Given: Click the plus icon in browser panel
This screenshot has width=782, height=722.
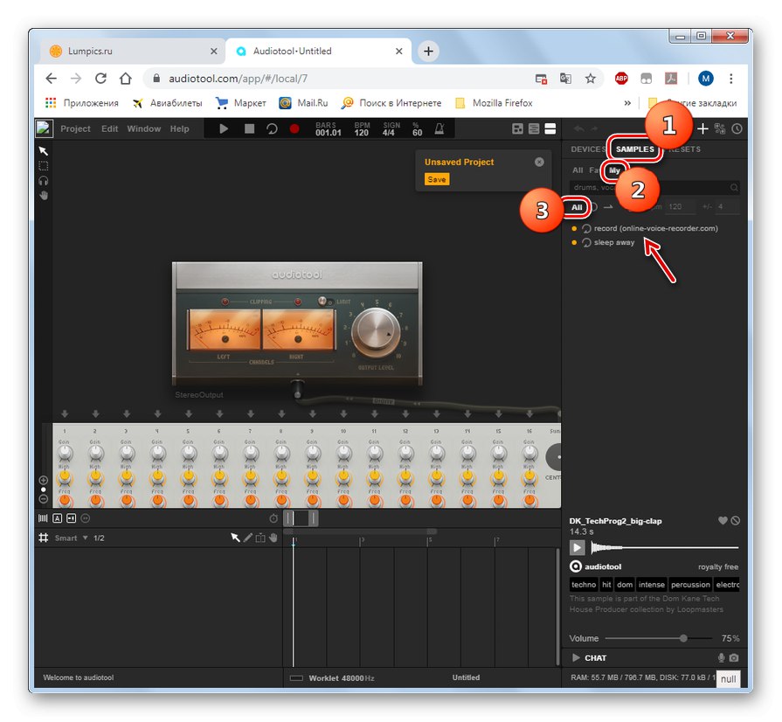Looking at the screenshot, I should tap(702, 128).
